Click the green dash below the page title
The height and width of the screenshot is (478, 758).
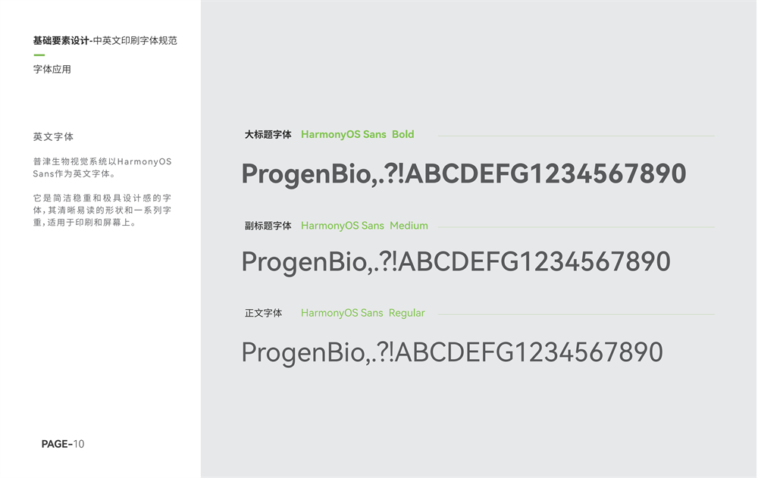pos(39,55)
